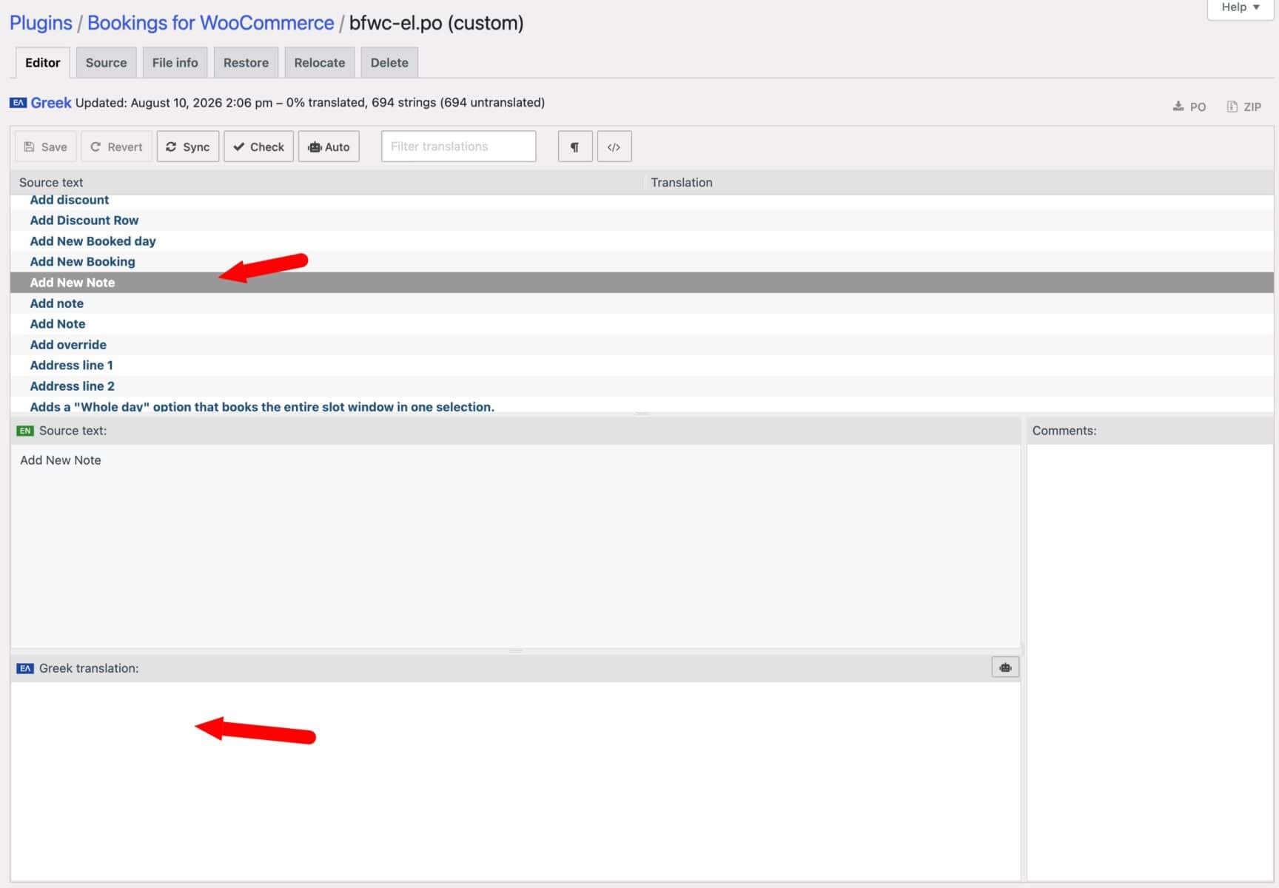Click the Revert button

[x=116, y=147]
